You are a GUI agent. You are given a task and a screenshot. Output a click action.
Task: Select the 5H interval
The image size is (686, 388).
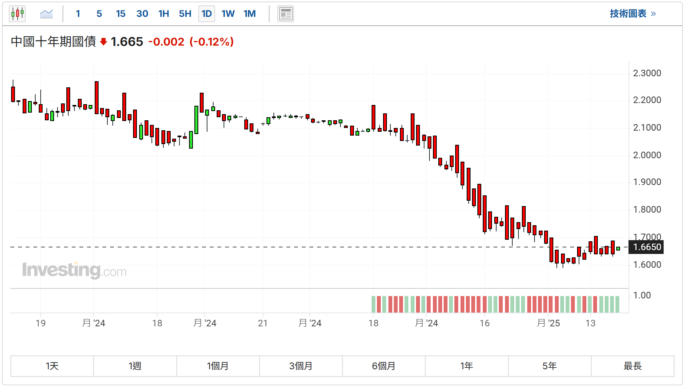[185, 14]
